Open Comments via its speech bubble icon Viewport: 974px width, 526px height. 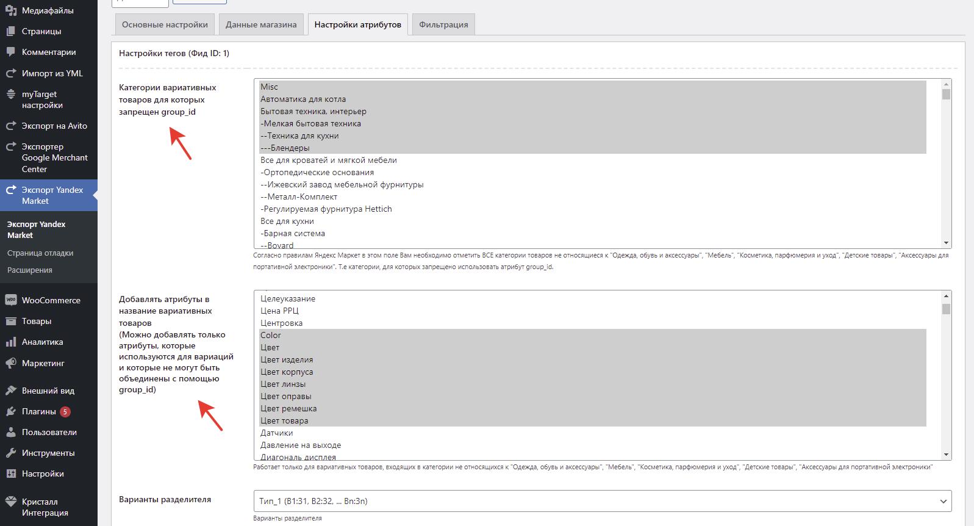coord(10,52)
